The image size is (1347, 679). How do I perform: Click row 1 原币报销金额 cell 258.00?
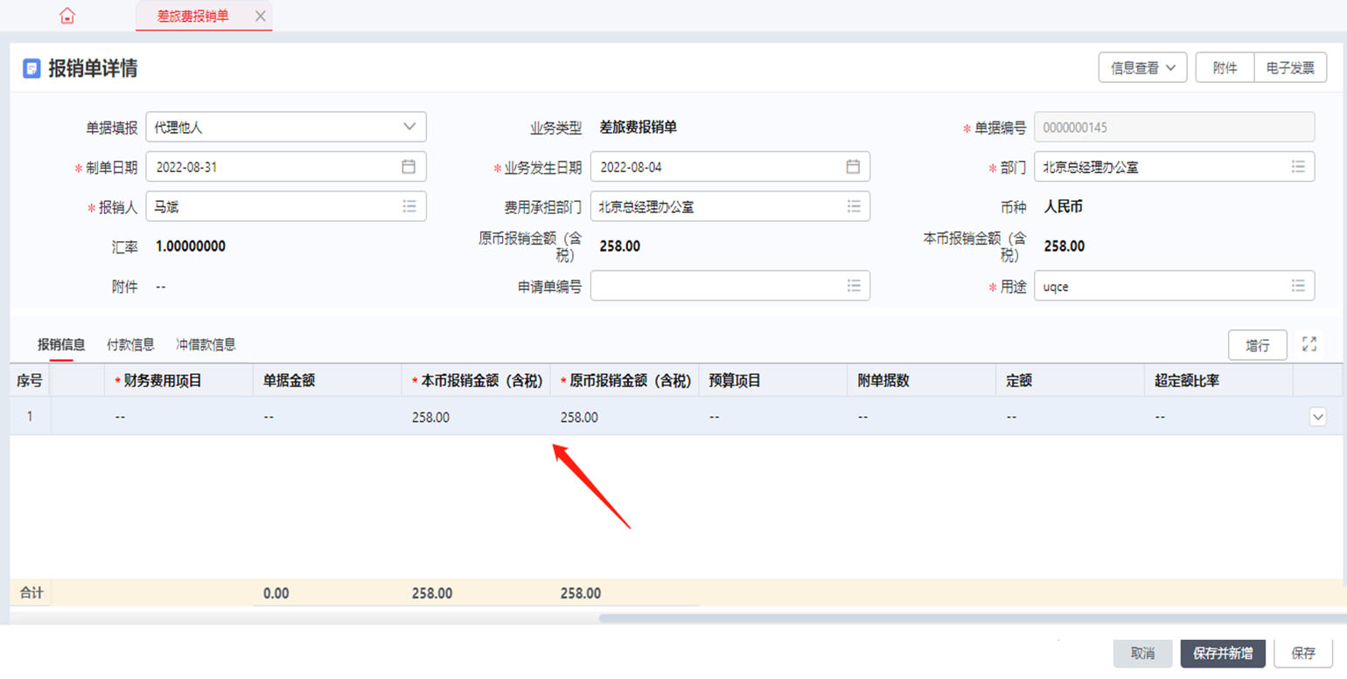625,418
